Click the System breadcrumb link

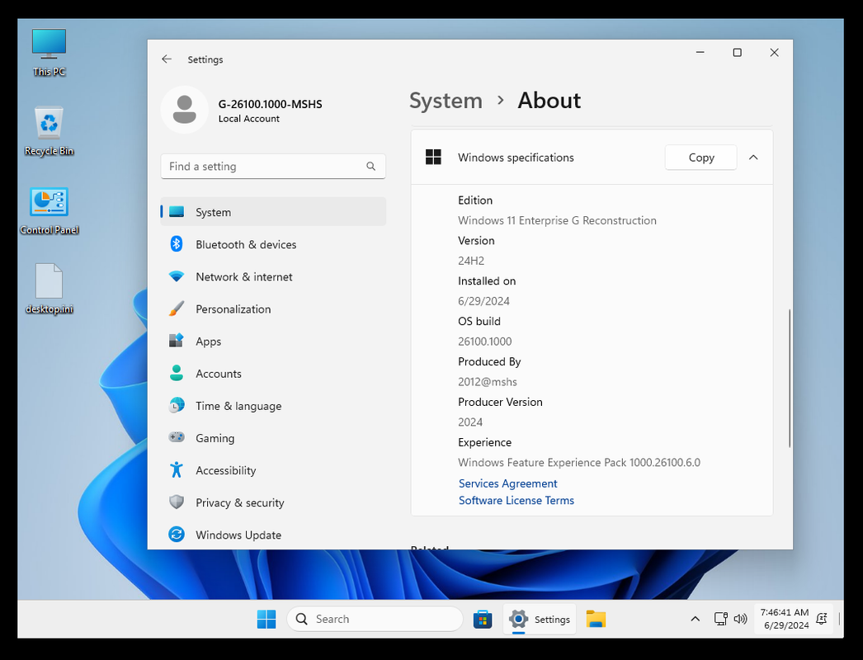point(446,101)
